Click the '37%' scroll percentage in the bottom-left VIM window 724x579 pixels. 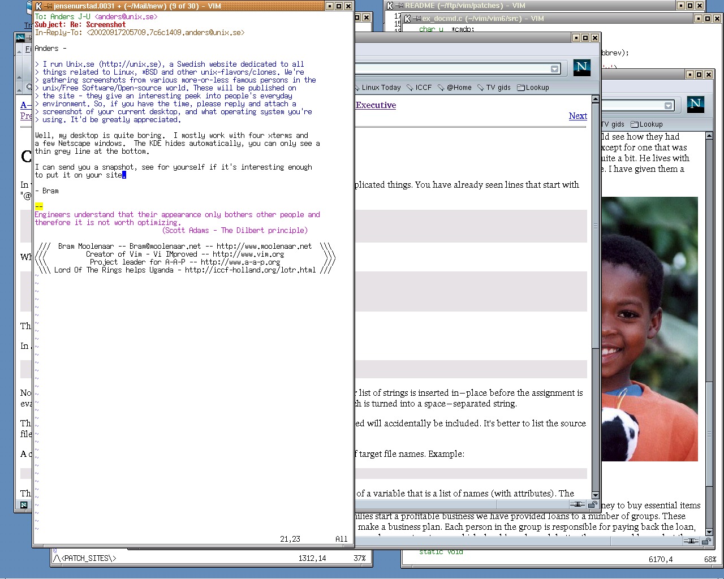pos(360,559)
